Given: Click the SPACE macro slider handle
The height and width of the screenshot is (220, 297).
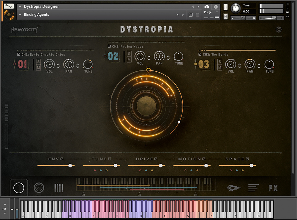Looking at the screenshot, I should 252,166.
